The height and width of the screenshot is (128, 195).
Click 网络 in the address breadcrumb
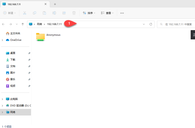39,24
